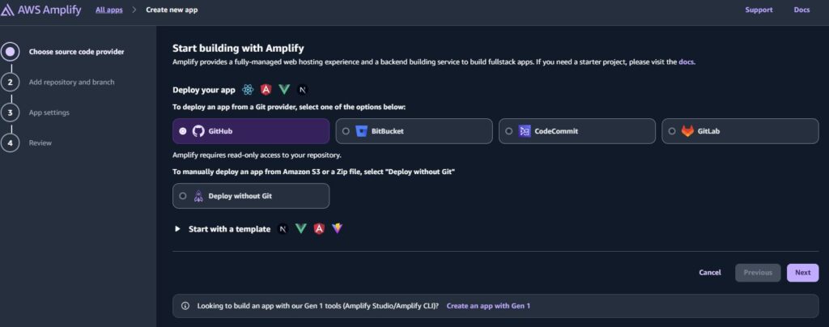This screenshot has width=829, height=327.
Task: Click the React icon beside Deploy your app
Action: point(248,90)
